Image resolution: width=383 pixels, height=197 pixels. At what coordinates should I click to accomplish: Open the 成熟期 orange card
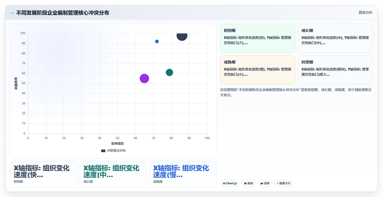tap(258, 70)
